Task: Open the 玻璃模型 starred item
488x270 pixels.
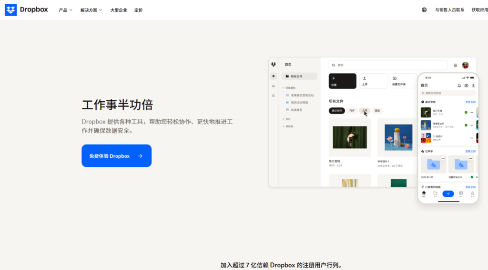Action: coord(294,110)
